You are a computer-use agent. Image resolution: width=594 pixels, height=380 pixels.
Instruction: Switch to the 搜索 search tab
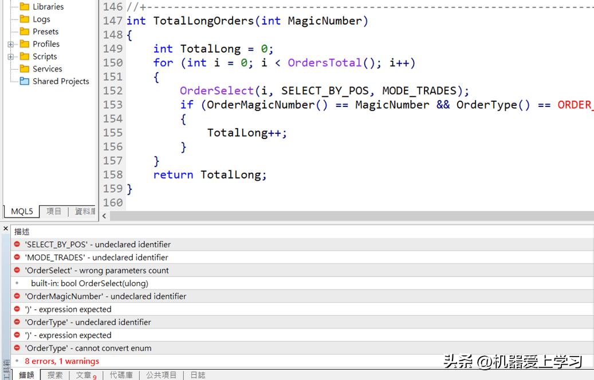pyautogui.click(x=55, y=375)
